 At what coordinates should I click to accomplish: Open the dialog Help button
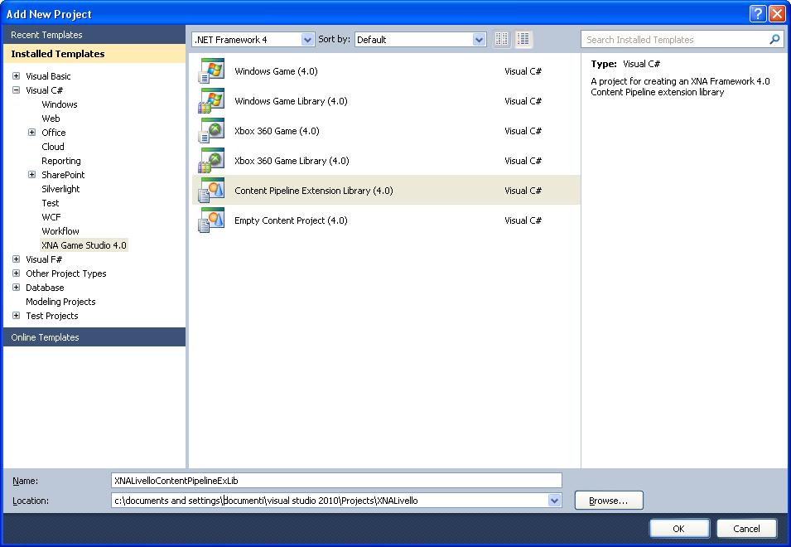pos(757,14)
